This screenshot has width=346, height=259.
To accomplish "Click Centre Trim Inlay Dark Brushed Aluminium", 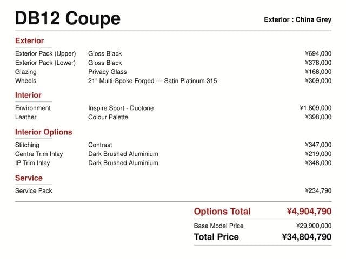I will (x=123, y=154).
